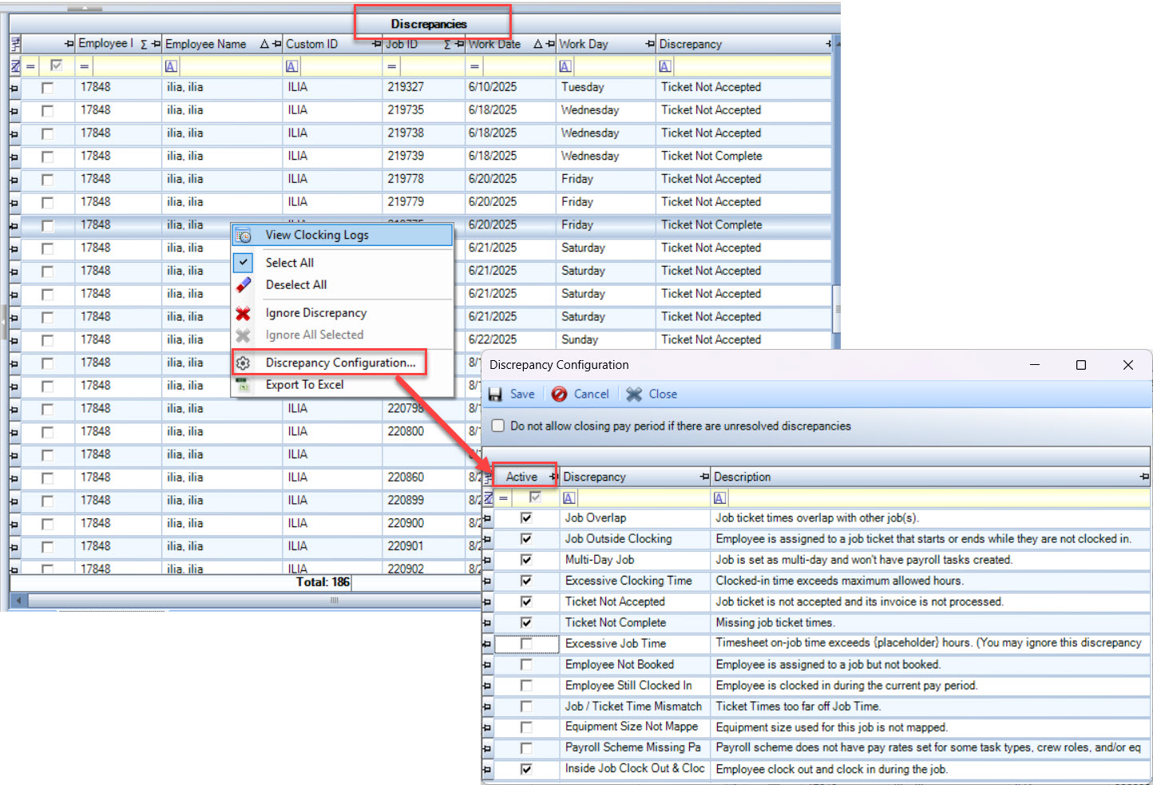The height and width of the screenshot is (785, 1153).
Task: Open Discrepancy Configuration from context menu
Action: [x=343, y=363]
